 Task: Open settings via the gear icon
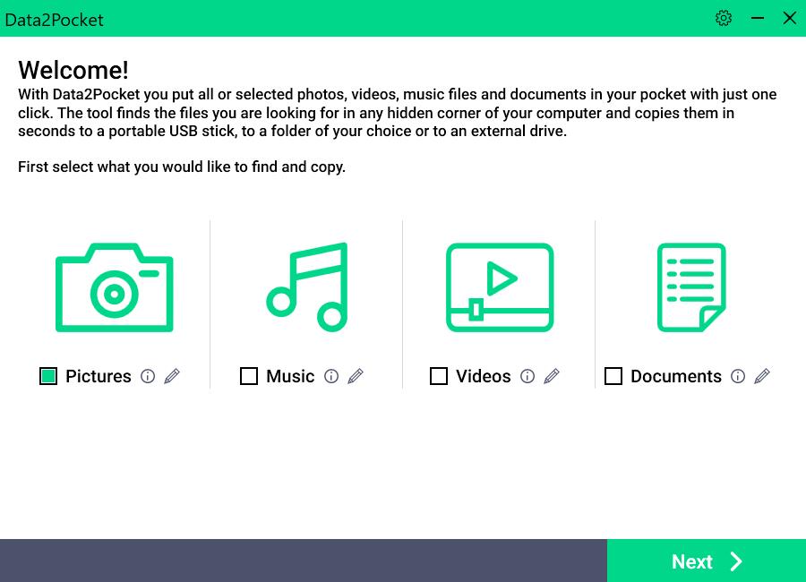tap(724, 18)
